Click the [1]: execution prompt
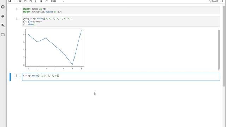The image size is (226, 127). click(18, 9)
